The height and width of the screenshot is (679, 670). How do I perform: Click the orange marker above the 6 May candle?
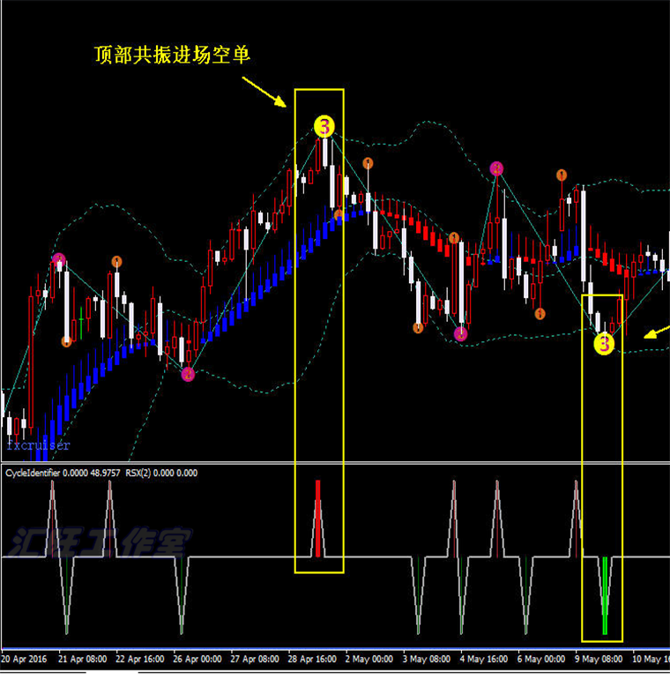[562, 175]
